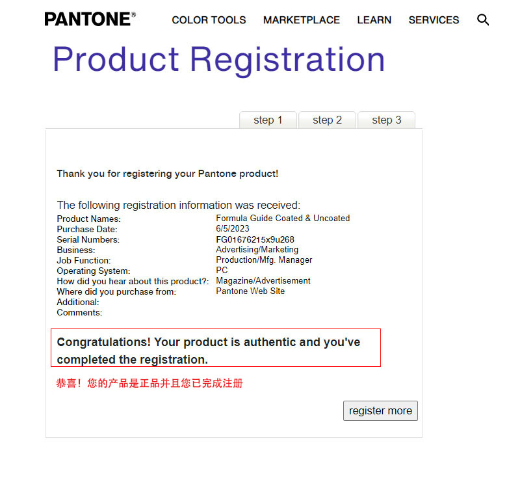
Task: Switch to the step 2 tab
Action: point(327,120)
